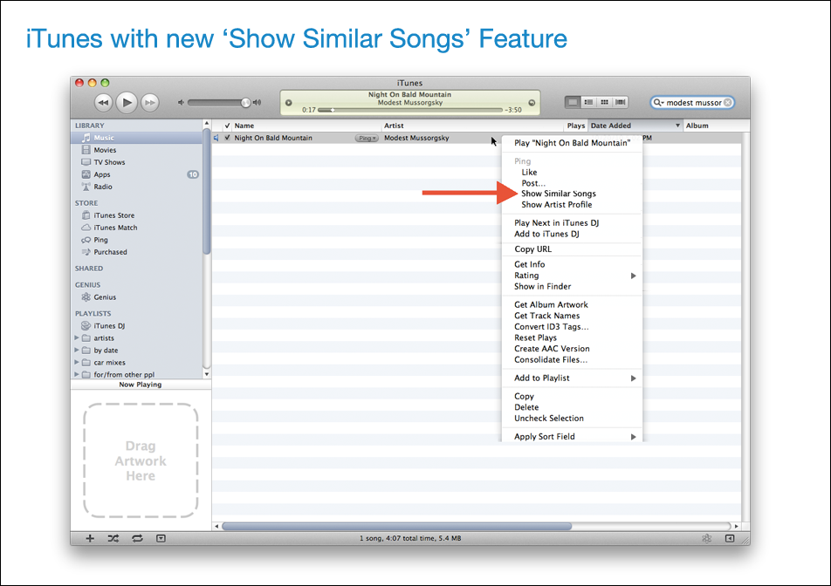The width and height of the screenshot is (831, 586).
Task: Click the horizontal scrollbar thumb
Action: coord(397,526)
